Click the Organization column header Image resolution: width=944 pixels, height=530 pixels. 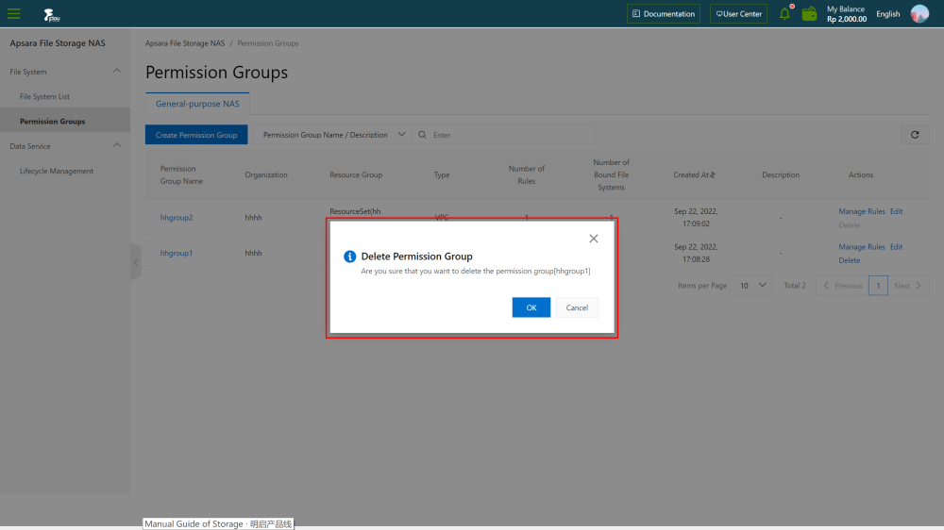tap(266, 175)
